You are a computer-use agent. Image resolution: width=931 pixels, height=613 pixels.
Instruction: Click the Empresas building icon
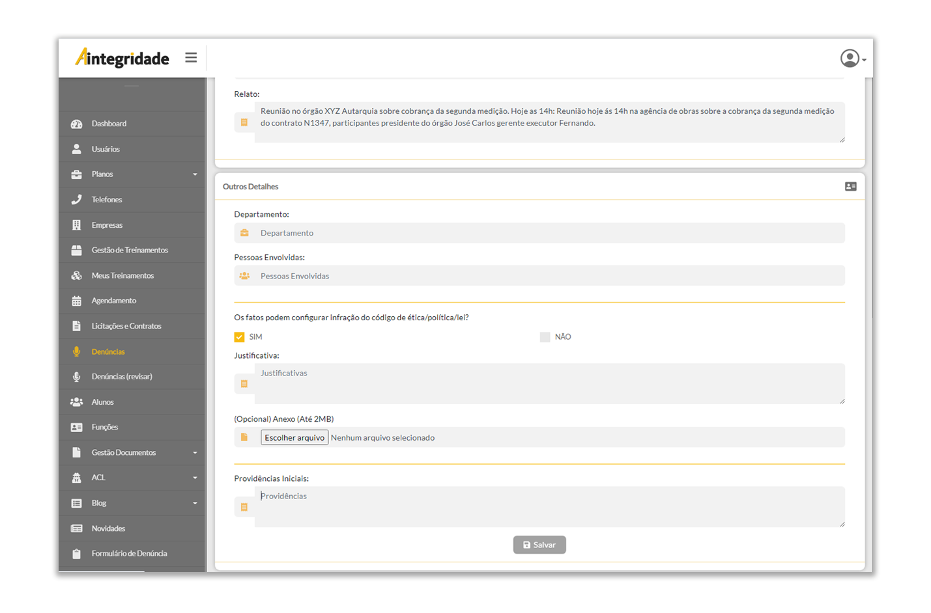pos(76,225)
